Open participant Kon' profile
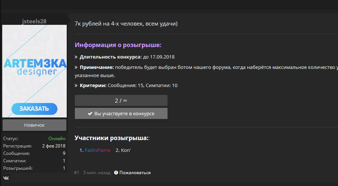This screenshot has height=186, width=338. [126, 150]
